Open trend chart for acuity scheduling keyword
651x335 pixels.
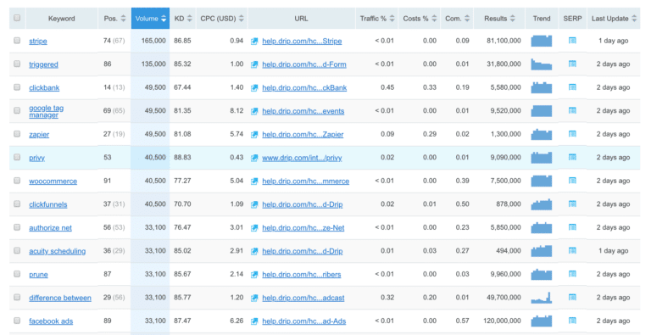point(542,251)
